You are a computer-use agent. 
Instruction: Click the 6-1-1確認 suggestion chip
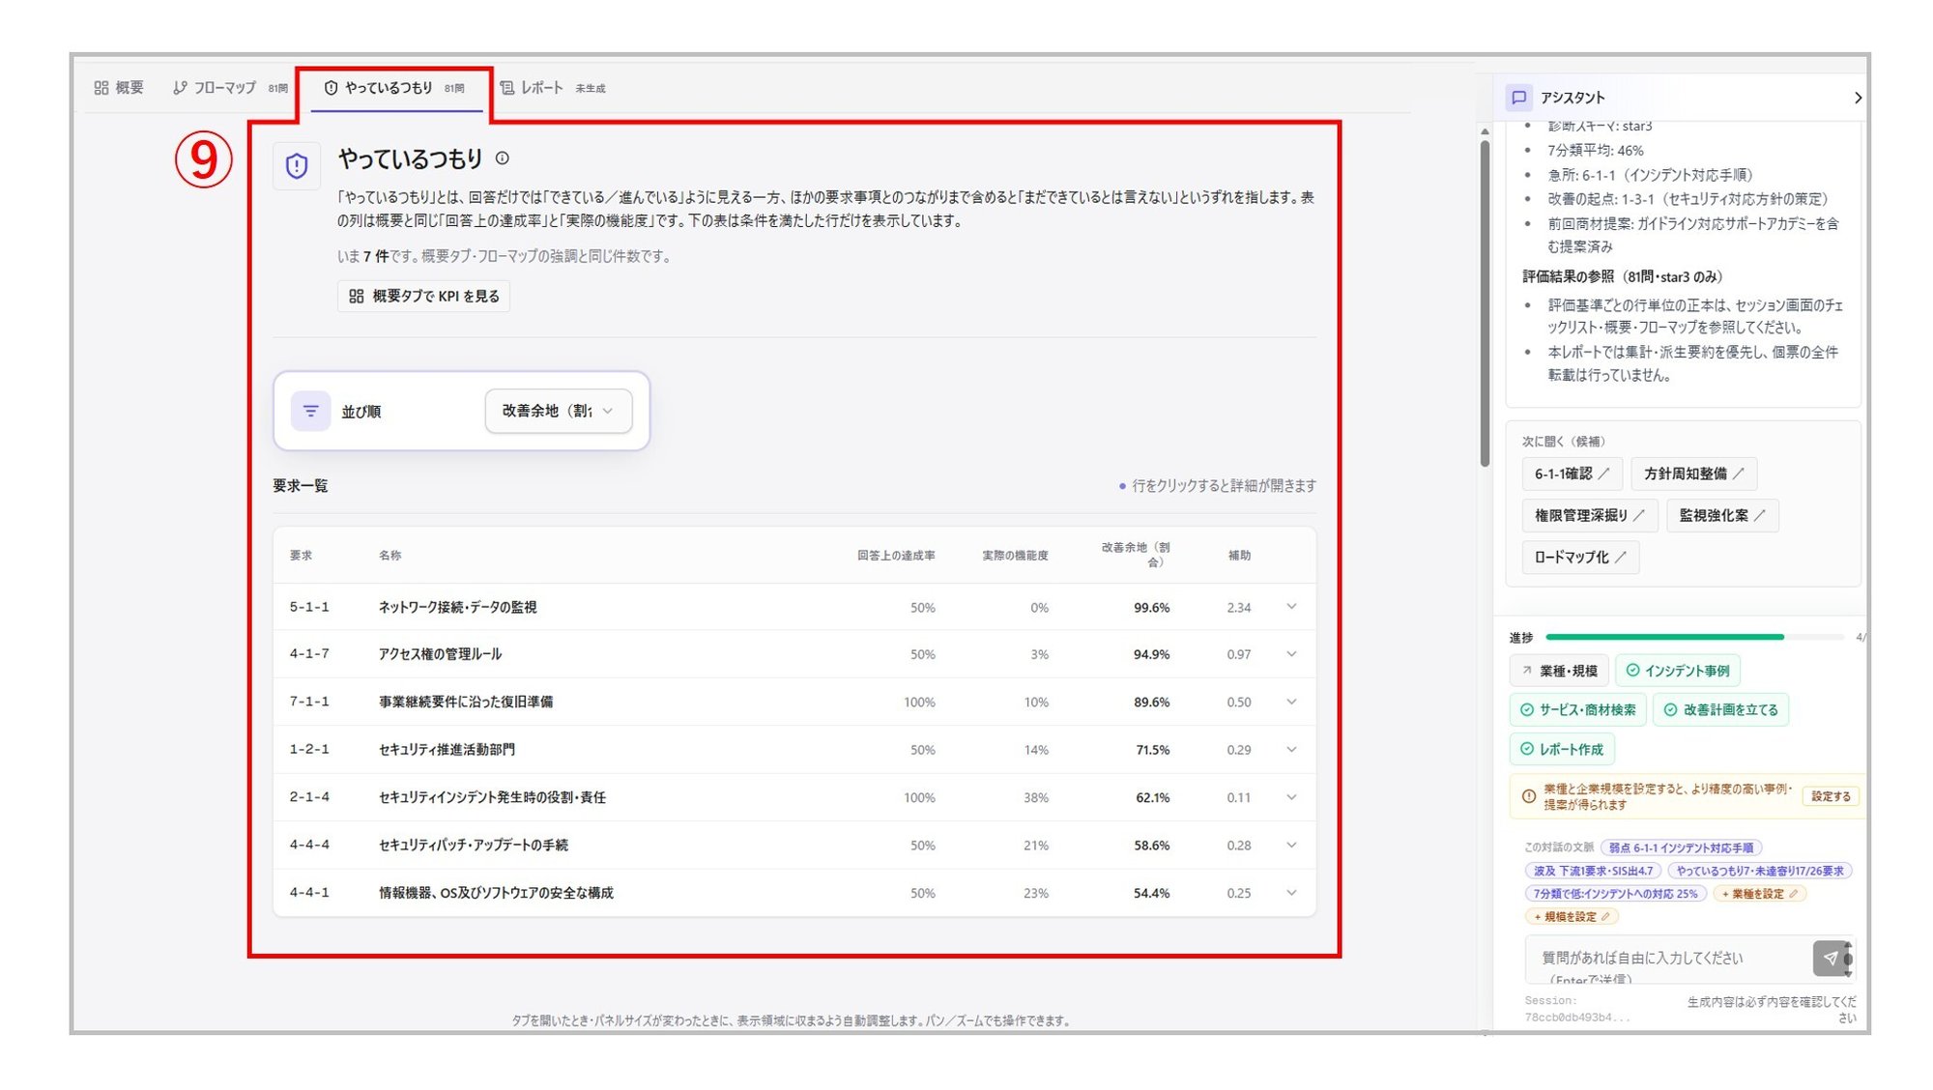(1572, 473)
